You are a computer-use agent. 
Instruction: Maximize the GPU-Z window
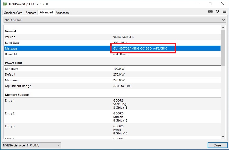point(210,4)
